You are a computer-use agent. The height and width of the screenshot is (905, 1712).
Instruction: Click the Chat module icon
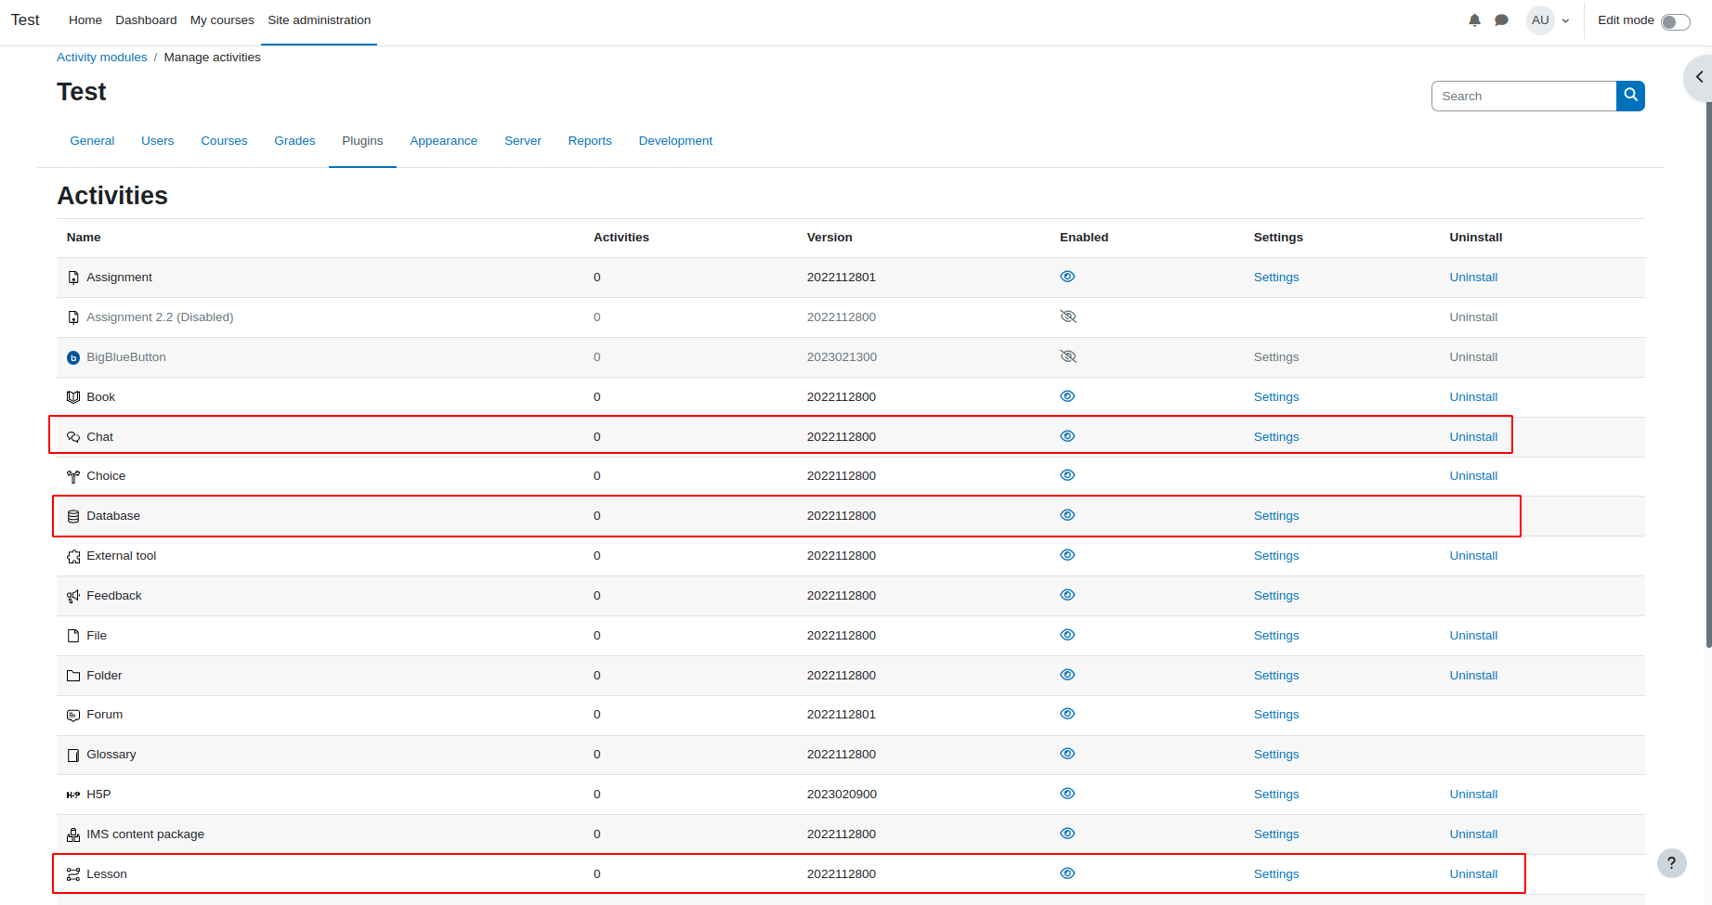(73, 437)
